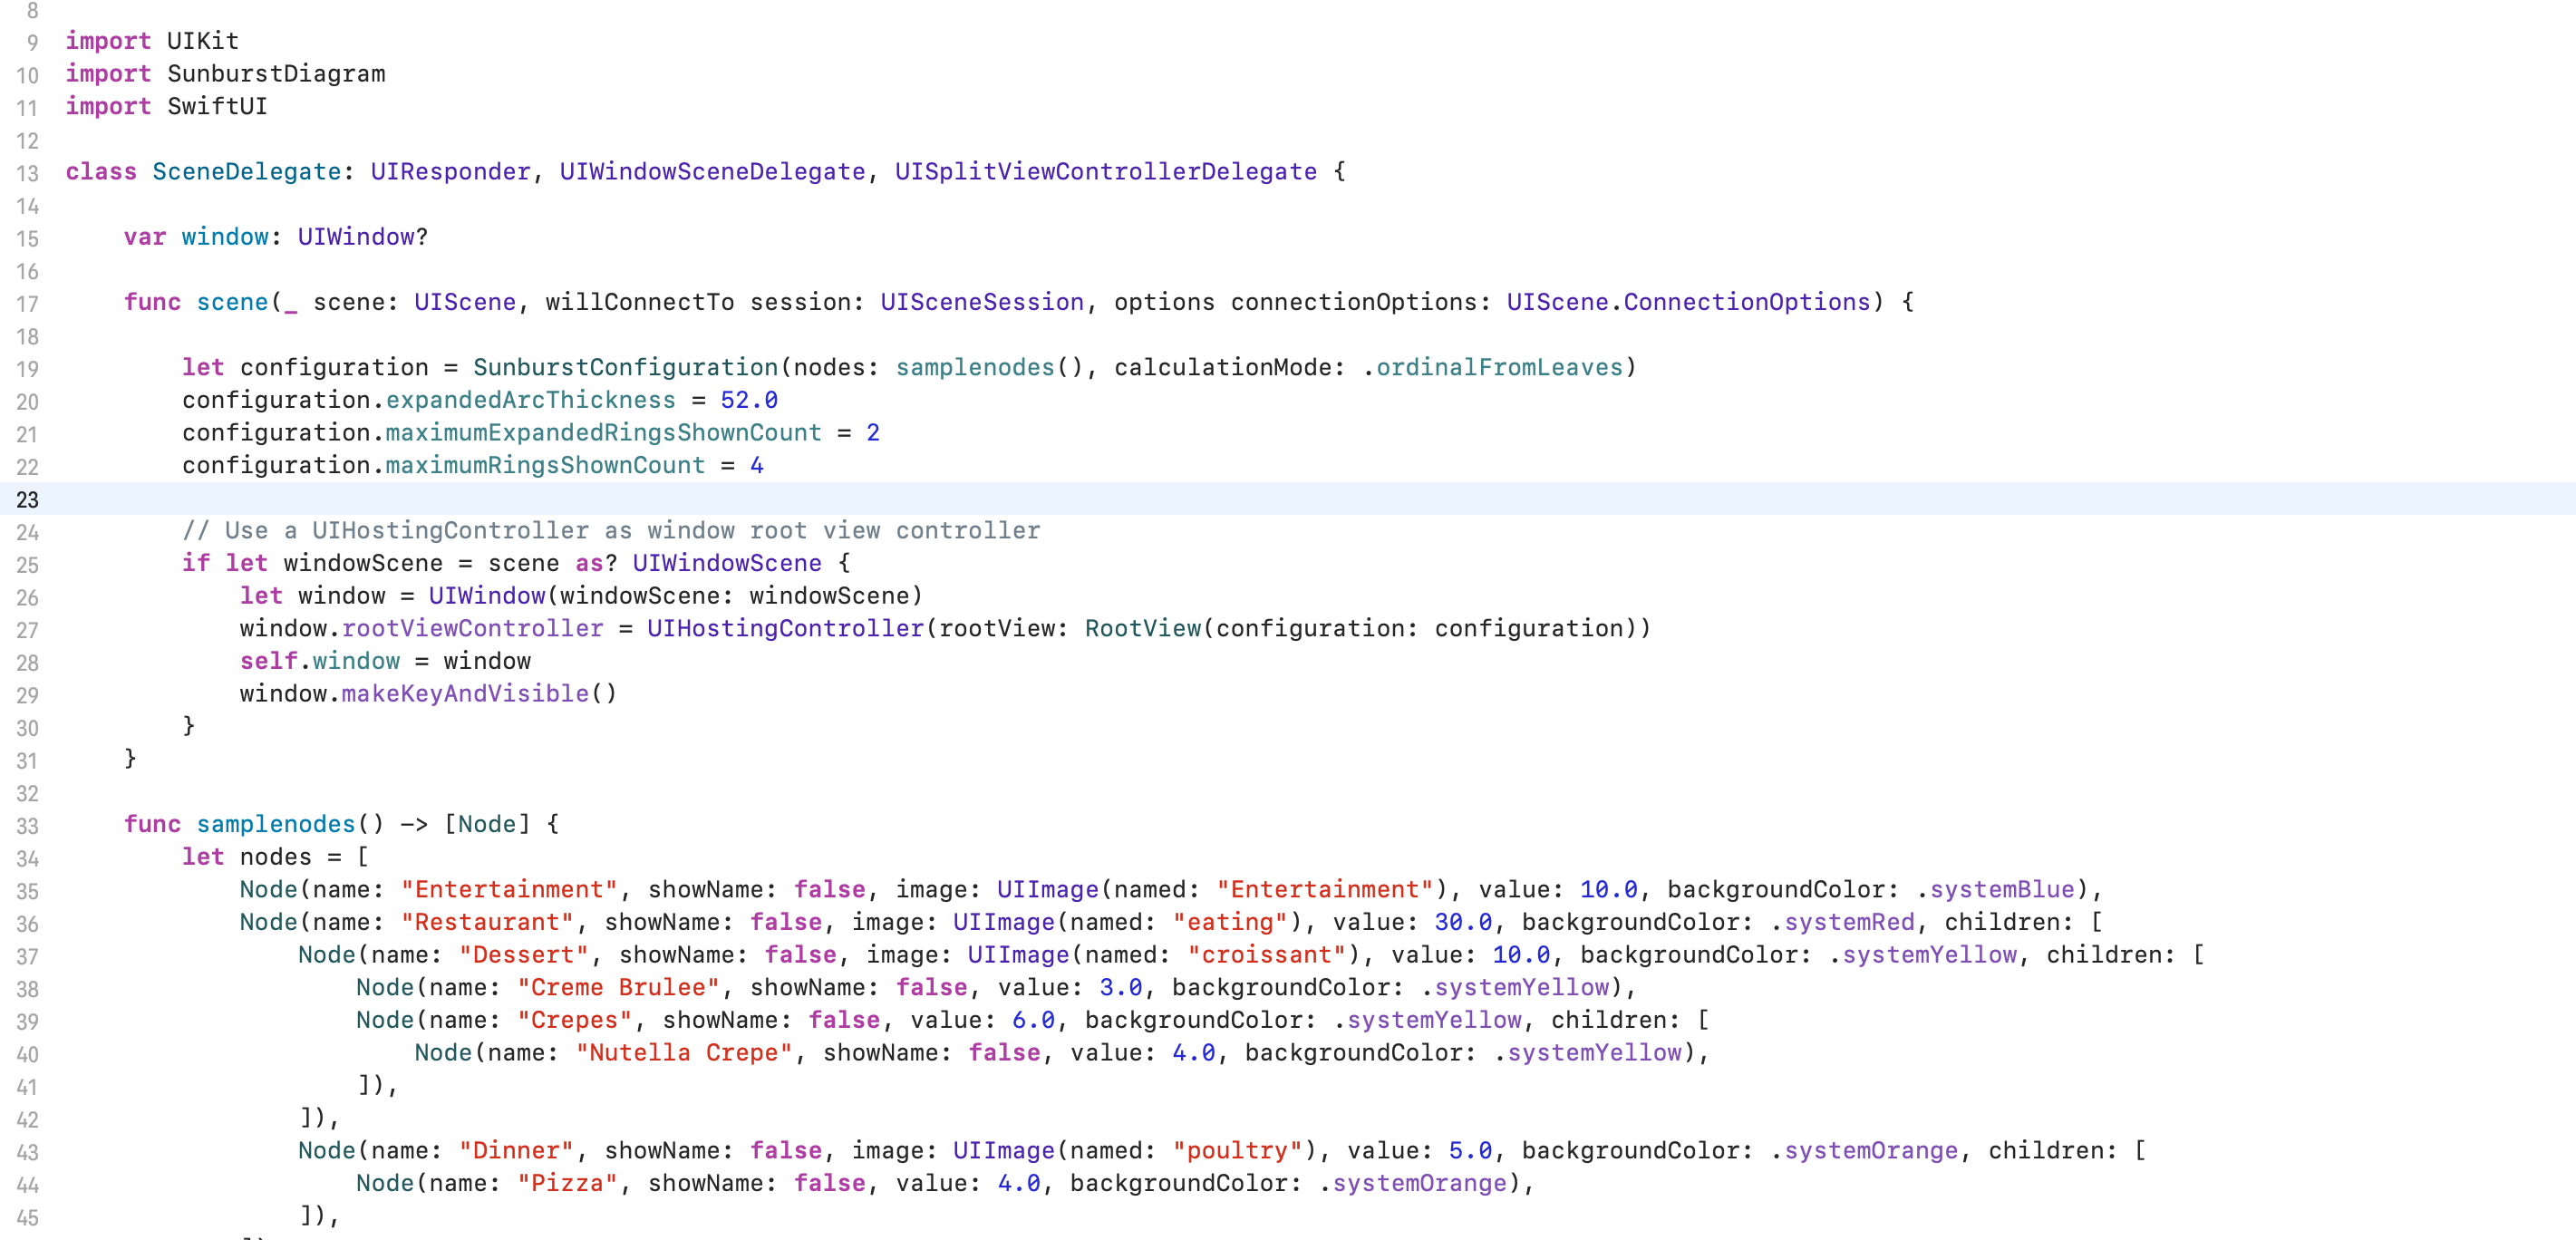Click maximumExpandedRingsShownCount property
The image size is (2576, 1240).
(x=603, y=433)
